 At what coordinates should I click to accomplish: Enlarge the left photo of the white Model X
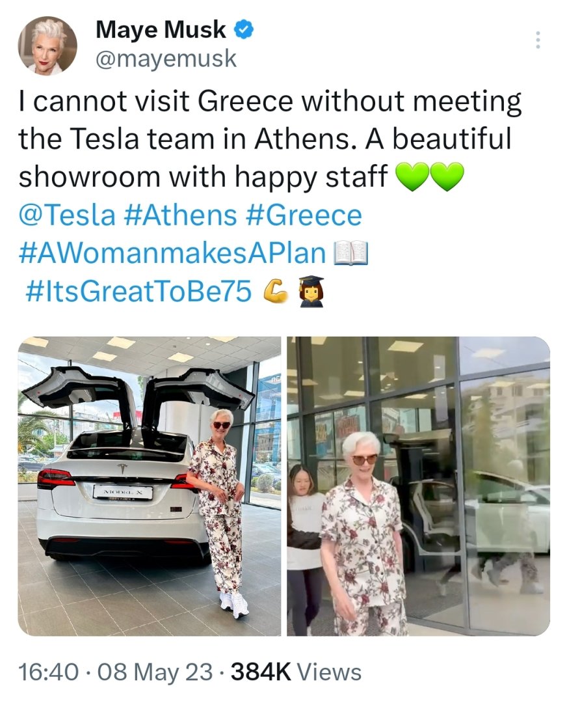point(150,486)
